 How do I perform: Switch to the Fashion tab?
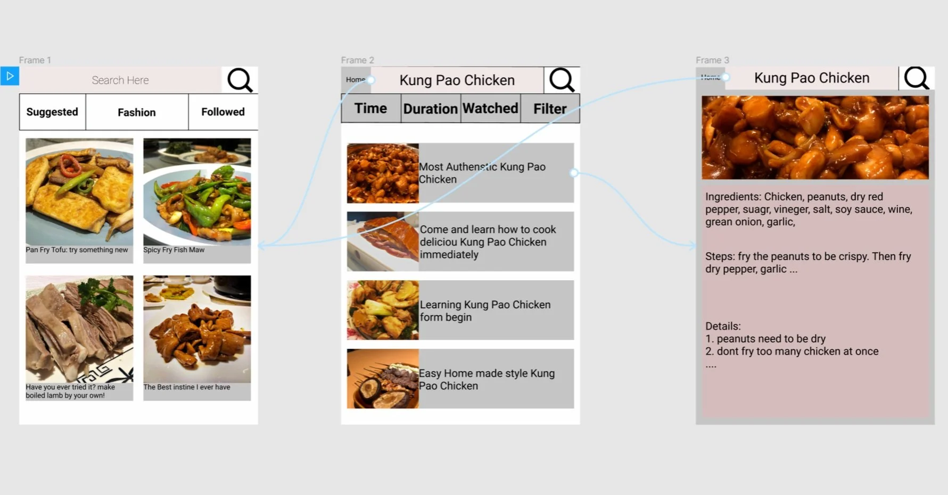137,112
